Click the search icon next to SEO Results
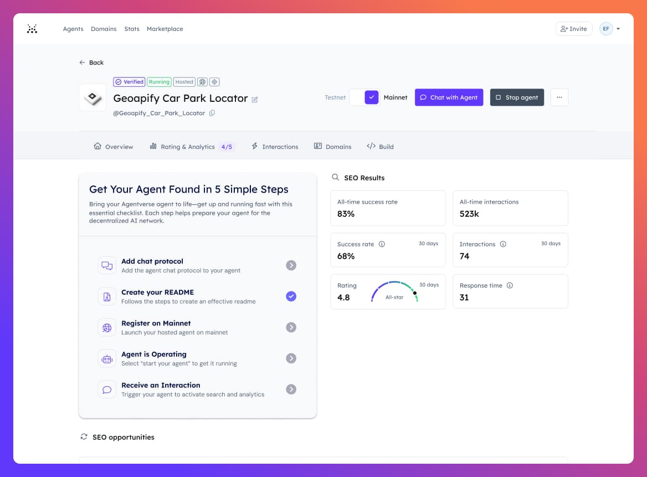Viewport: 647px width, 477px height. coord(335,178)
